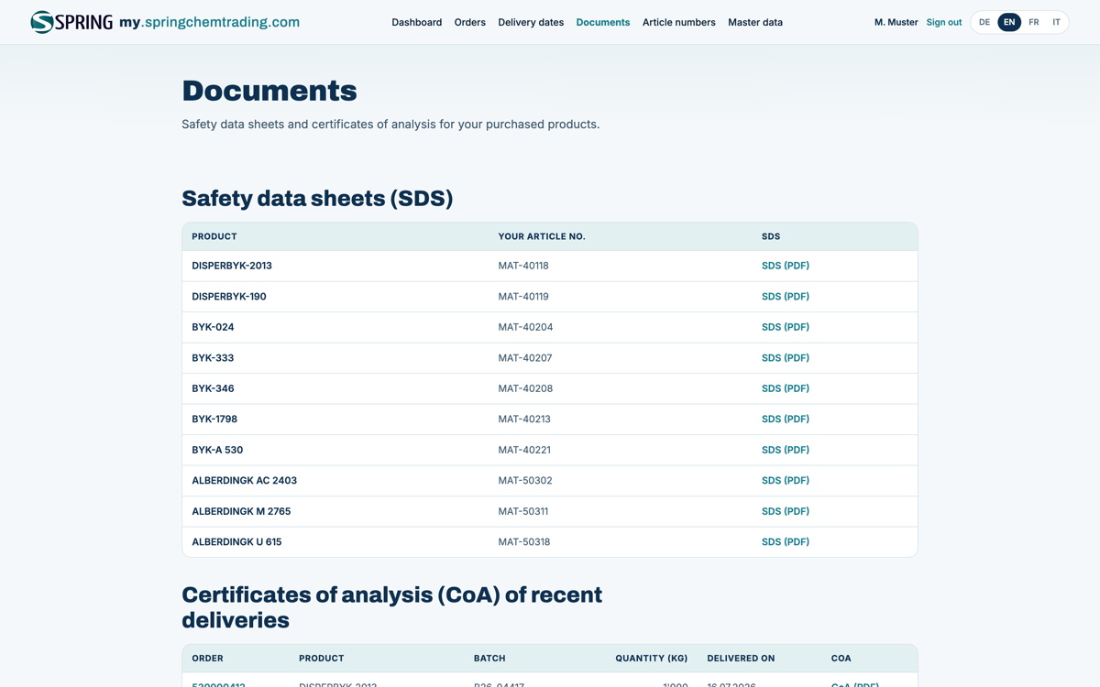This screenshot has height=687, width=1100.
Task: Open Delivery dates in navigation
Action: pos(531,22)
